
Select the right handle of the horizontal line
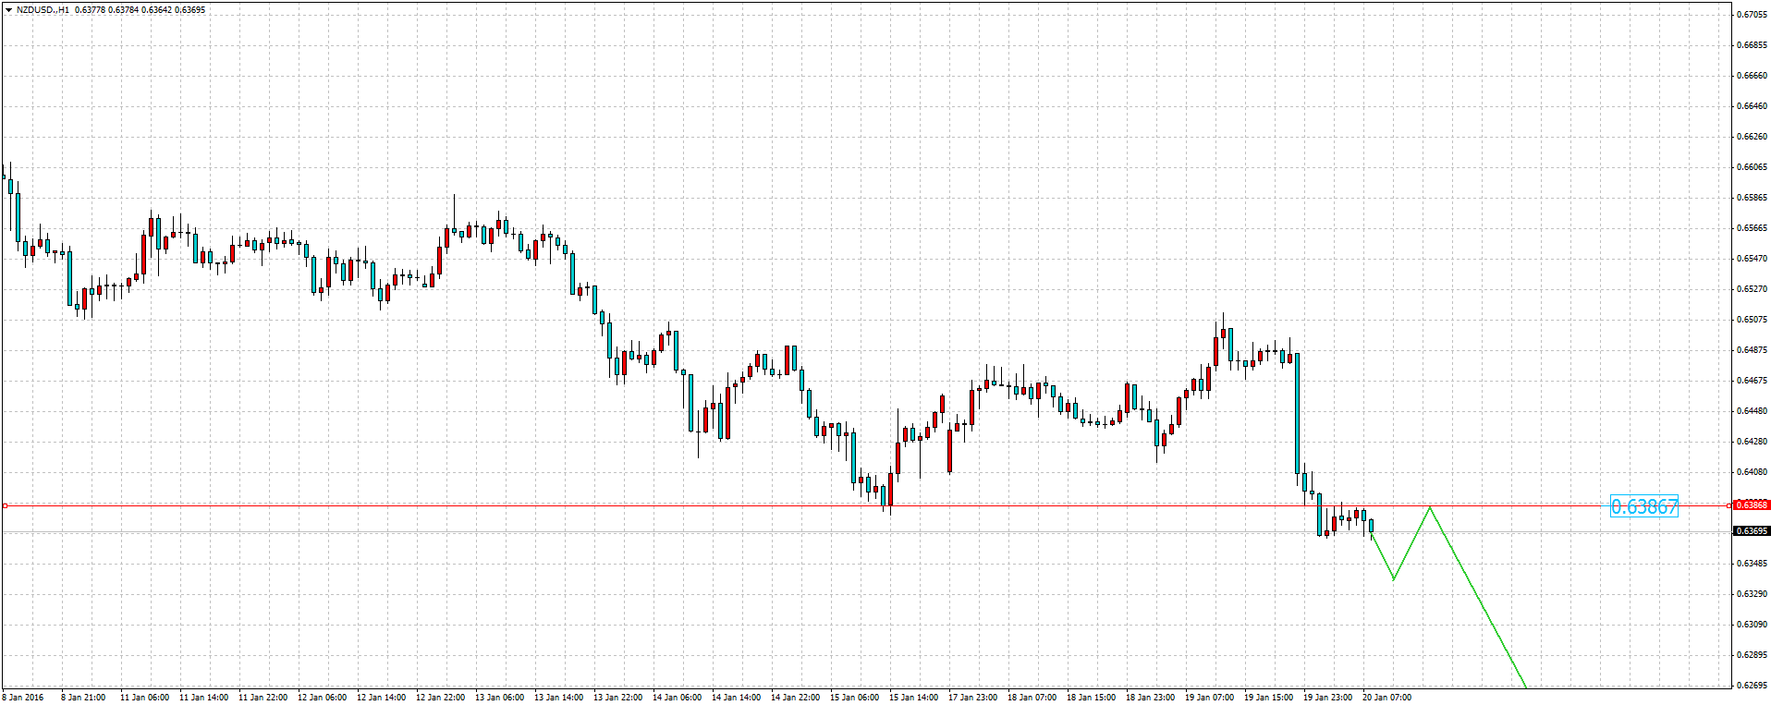pos(1729,505)
